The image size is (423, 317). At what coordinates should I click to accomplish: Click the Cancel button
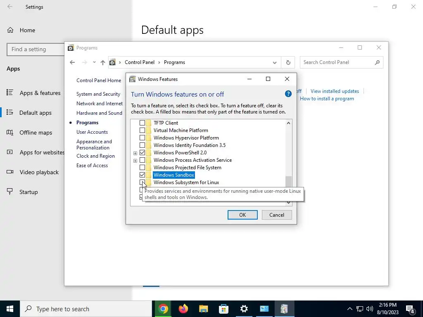pyautogui.click(x=277, y=215)
